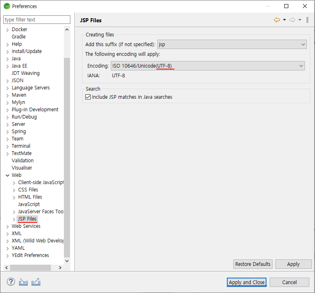Select Validation in the preferences tree
Image resolution: width=315 pixels, height=293 pixels.
[23, 161]
